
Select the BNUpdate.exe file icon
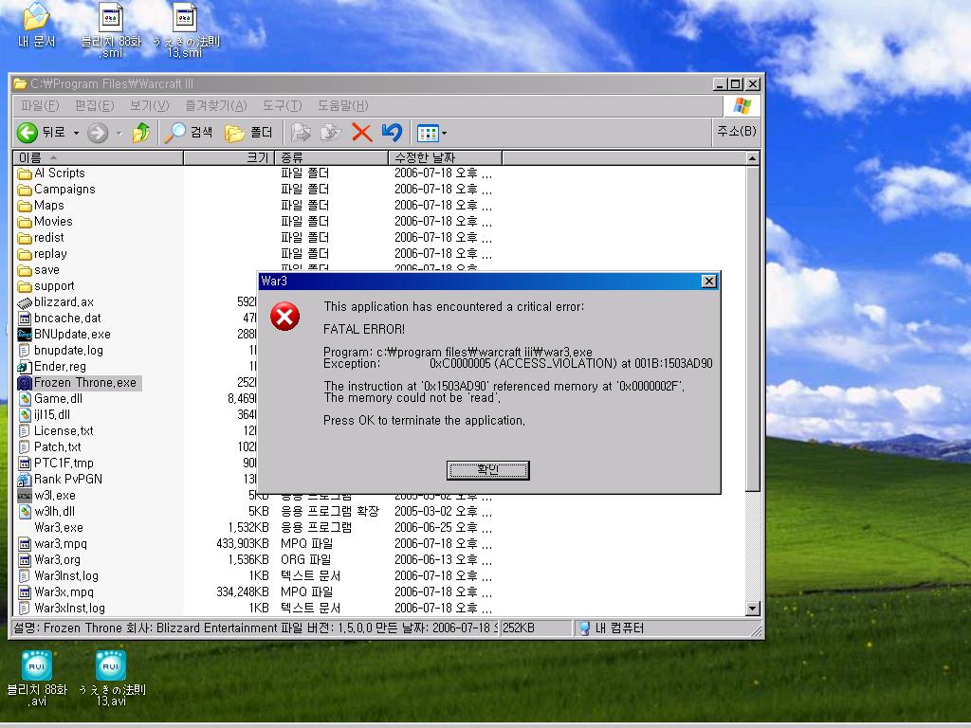click(x=24, y=335)
